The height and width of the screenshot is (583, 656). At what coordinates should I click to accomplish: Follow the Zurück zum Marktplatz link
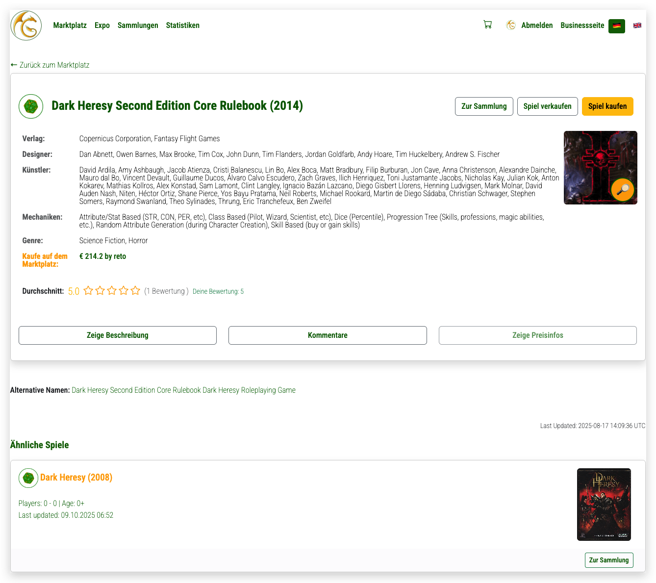pyautogui.click(x=50, y=65)
